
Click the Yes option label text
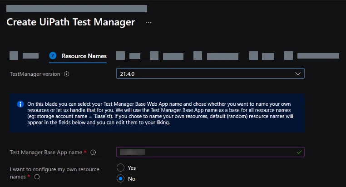pos(132,168)
